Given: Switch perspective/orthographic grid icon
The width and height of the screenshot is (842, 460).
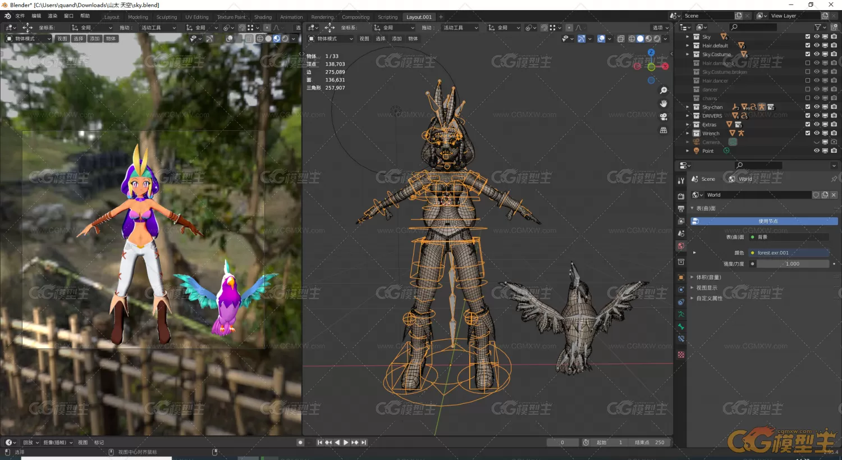Looking at the screenshot, I should (x=663, y=130).
